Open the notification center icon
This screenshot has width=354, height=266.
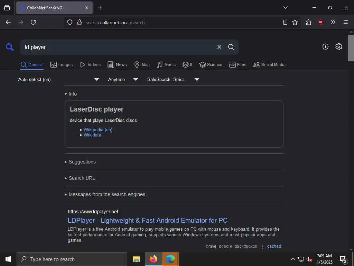pos(343,259)
